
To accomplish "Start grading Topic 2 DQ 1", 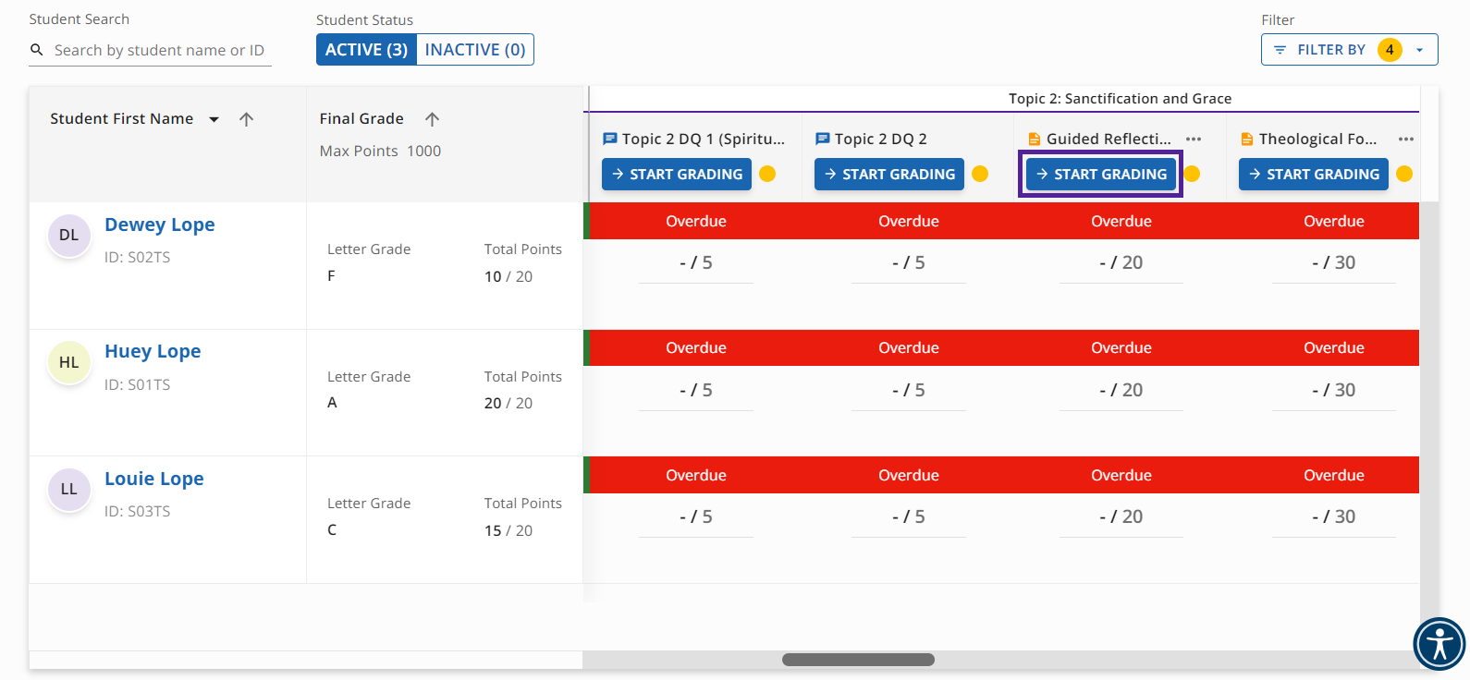I will [677, 174].
